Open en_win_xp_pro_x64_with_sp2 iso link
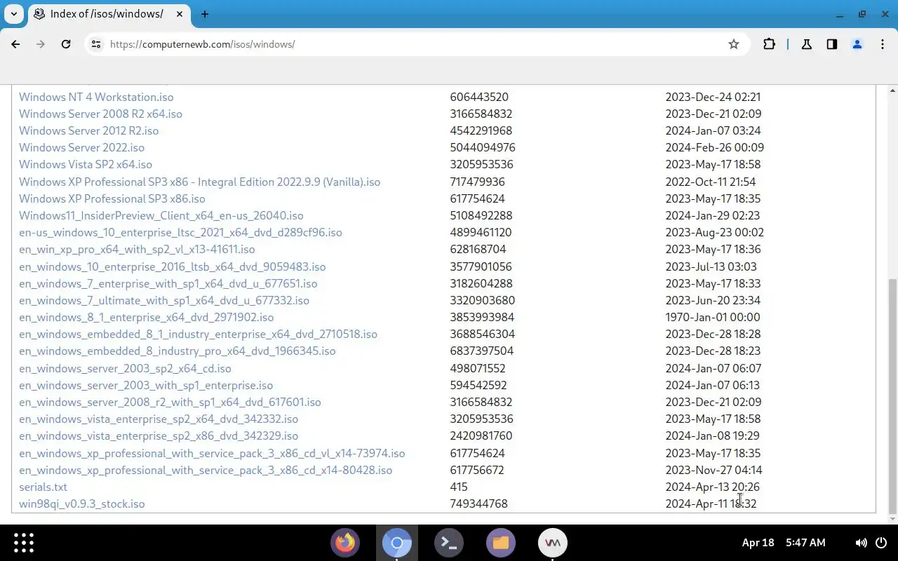Image resolution: width=898 pixels, height=561 pixels. click(137, 249)
